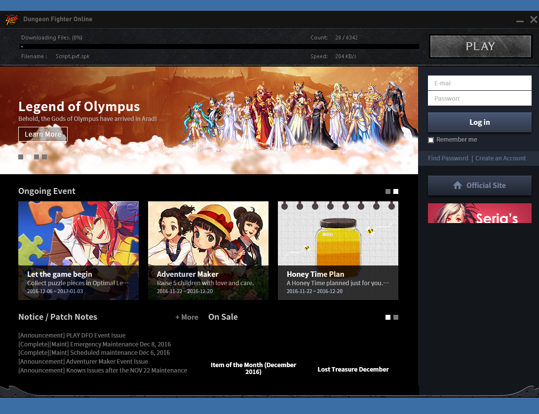Open Adventurer Maker Event Issue announcement
The width and height of the screenshot is (539, 414).
click(x=83, y=361)
